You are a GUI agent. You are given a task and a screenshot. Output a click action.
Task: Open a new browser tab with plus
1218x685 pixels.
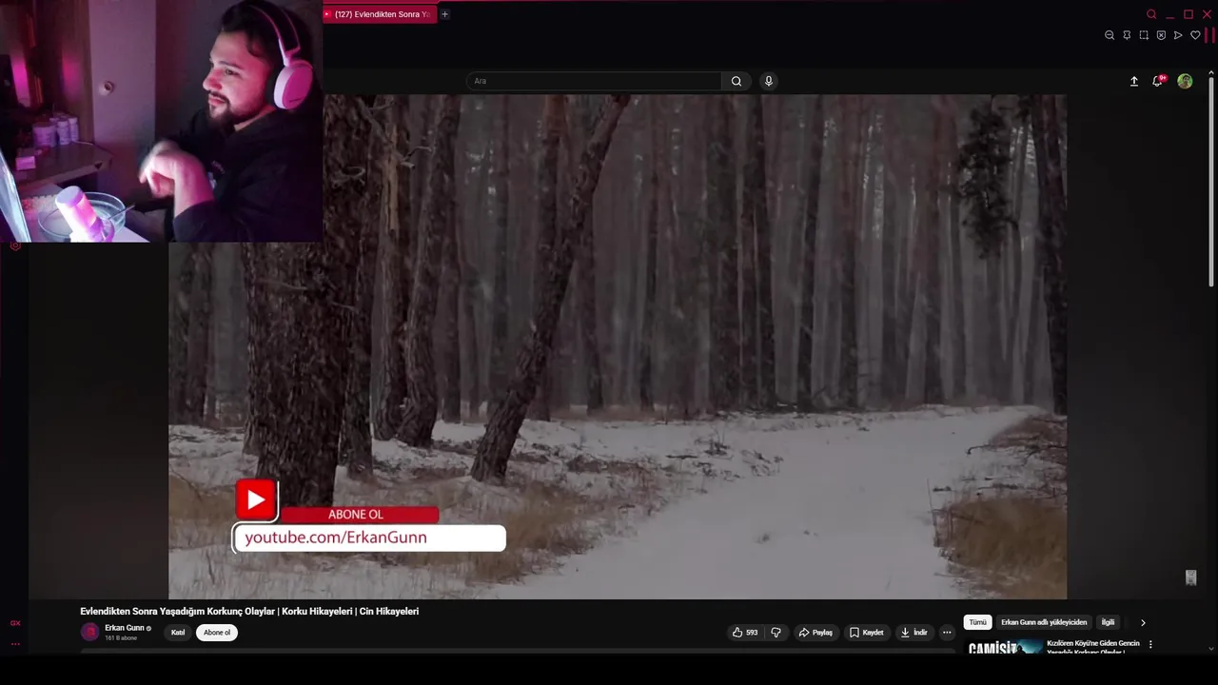coord(444,14)
